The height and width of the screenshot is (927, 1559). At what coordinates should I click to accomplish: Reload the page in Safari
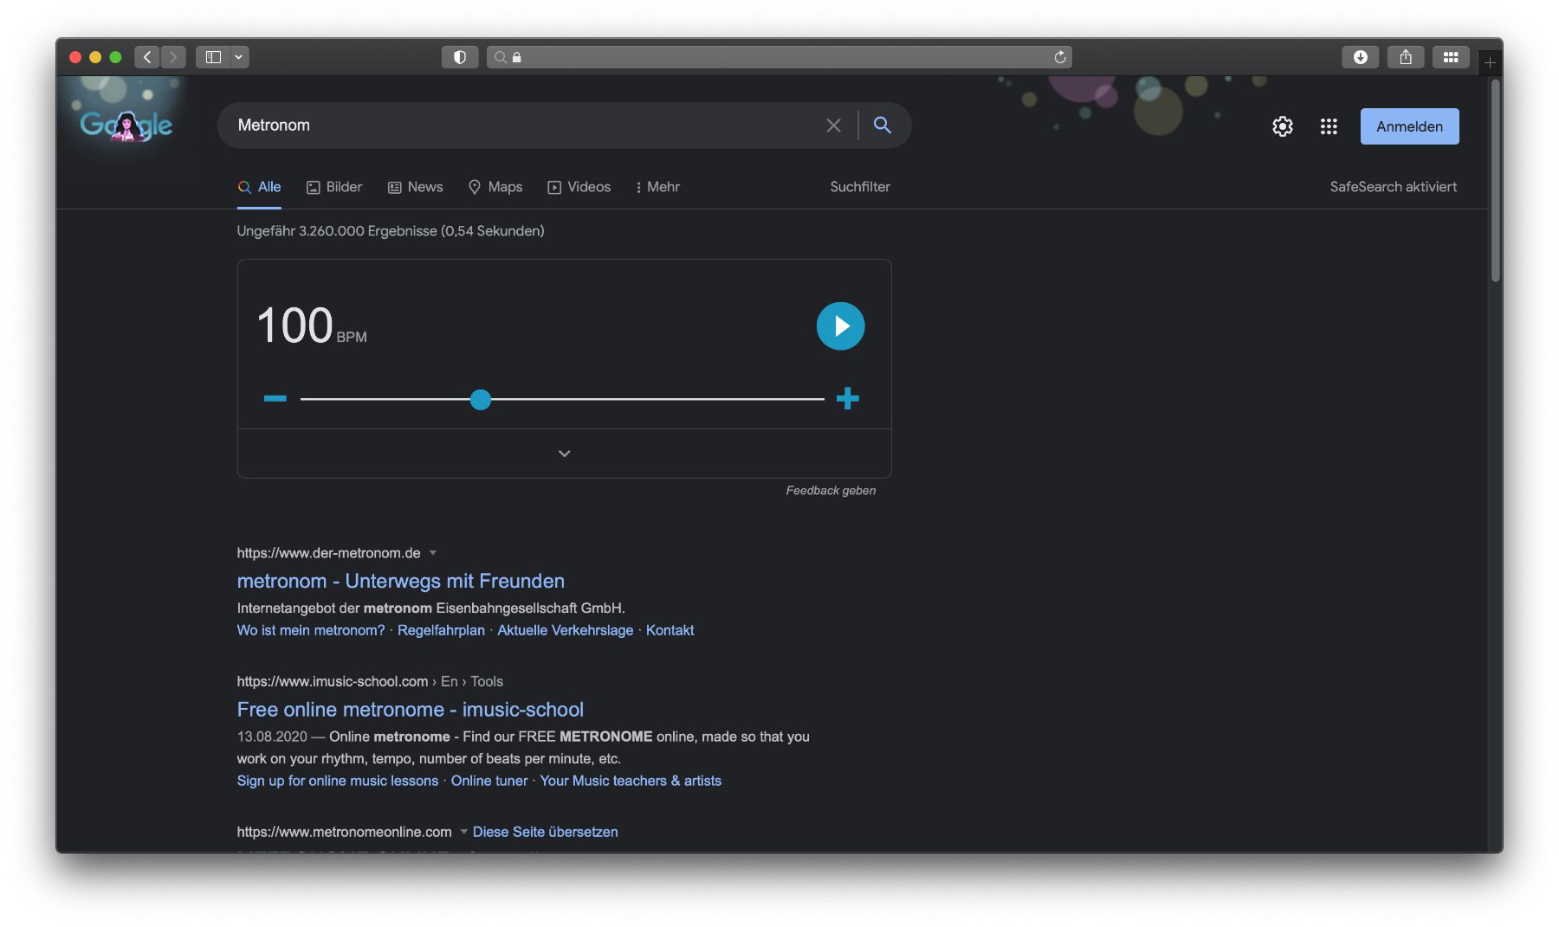[x=1059, y=57]
